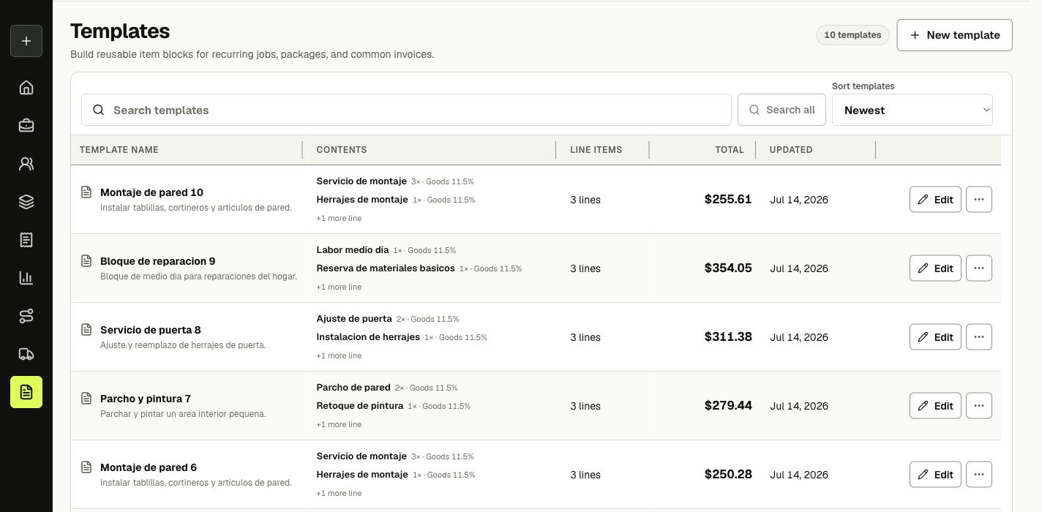1042x512 pixels.
Task: Click the document icon beside Montaje de pared 6
Action: (x=86, y=467)
